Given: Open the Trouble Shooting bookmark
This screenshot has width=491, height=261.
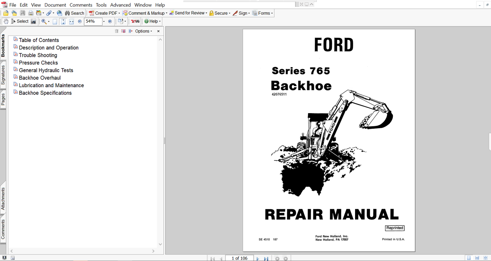Looking at the screenshot, I should click(x=38, y=55).
